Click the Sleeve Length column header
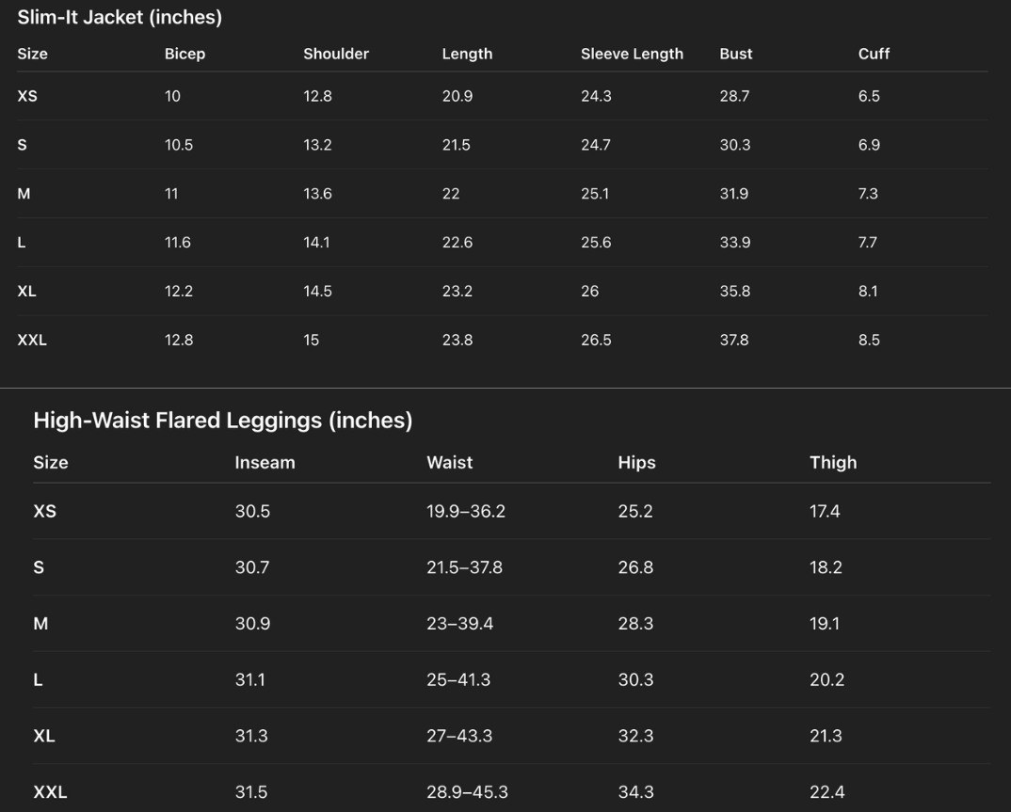This screenshot has height=812, width=1011. tap(632, 54)
